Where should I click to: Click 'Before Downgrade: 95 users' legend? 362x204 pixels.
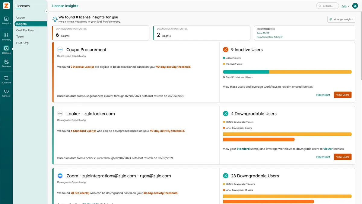(239, 184)
